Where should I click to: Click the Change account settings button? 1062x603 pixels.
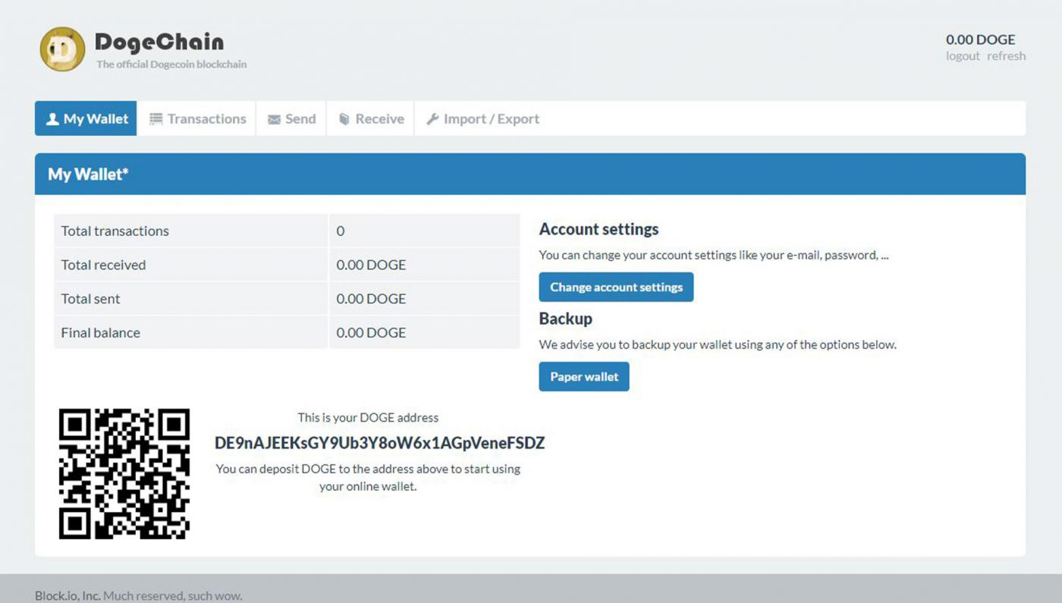tap(616, 287)
